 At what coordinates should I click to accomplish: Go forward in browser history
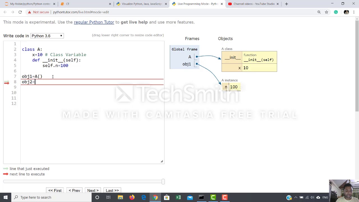pyautogui.click(x=13, y=12)
